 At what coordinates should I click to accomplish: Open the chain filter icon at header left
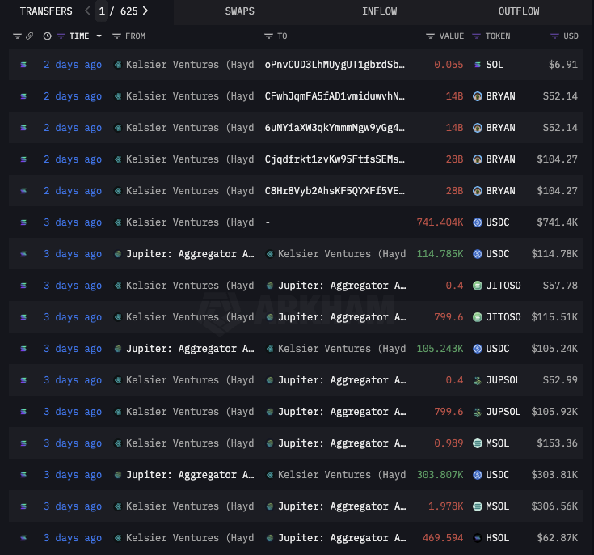(x=17, y=36)
